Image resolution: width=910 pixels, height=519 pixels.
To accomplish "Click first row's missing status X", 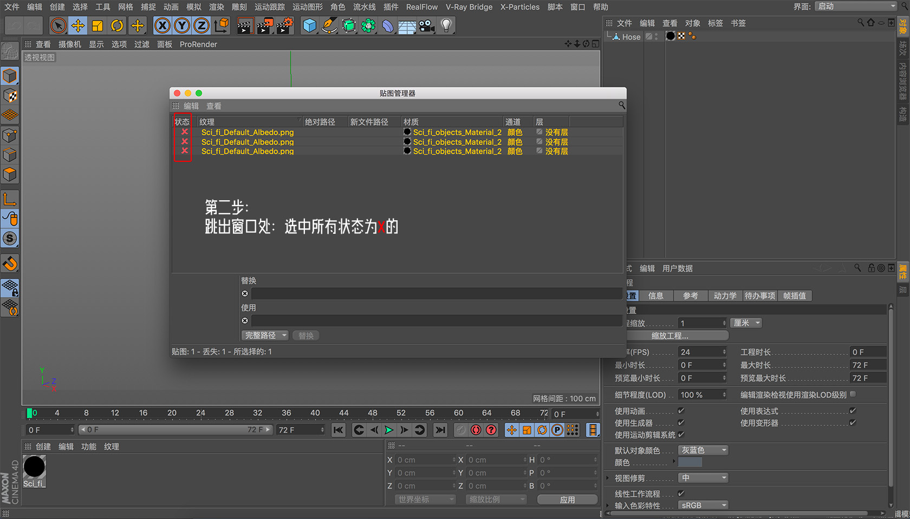I will (185, 132).
